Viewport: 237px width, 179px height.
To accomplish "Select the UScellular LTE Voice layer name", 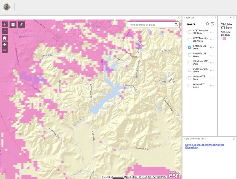I will pyautogui.click(x=200, y=70).
